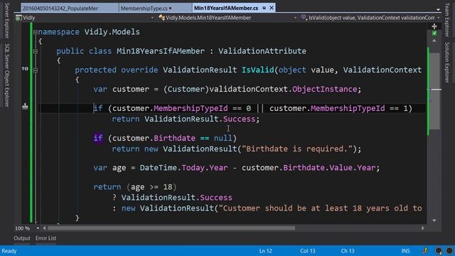Viewport: 455px width, 256px height.
Task: Click Min18YearsIfAMember in the class declaration
Action: pos(161,51)
